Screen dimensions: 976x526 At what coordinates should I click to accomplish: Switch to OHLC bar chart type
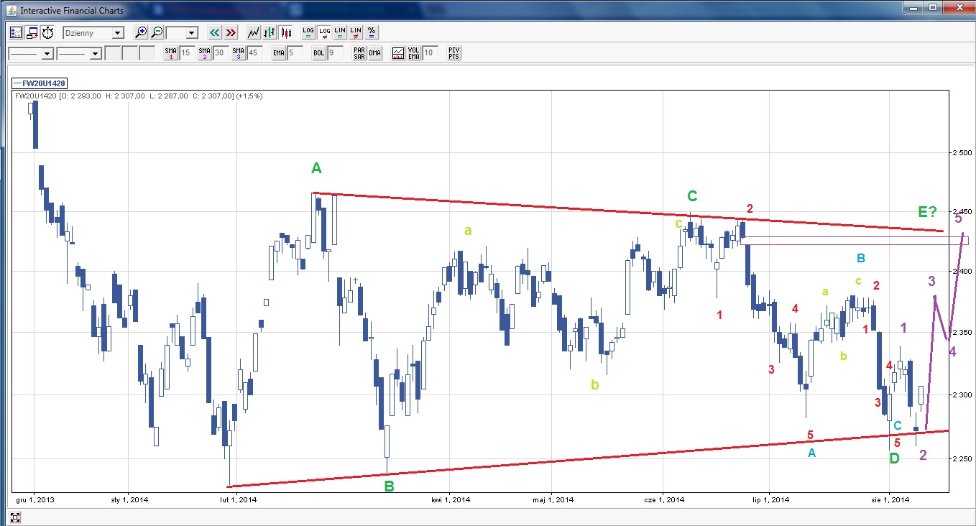[270, 32]
